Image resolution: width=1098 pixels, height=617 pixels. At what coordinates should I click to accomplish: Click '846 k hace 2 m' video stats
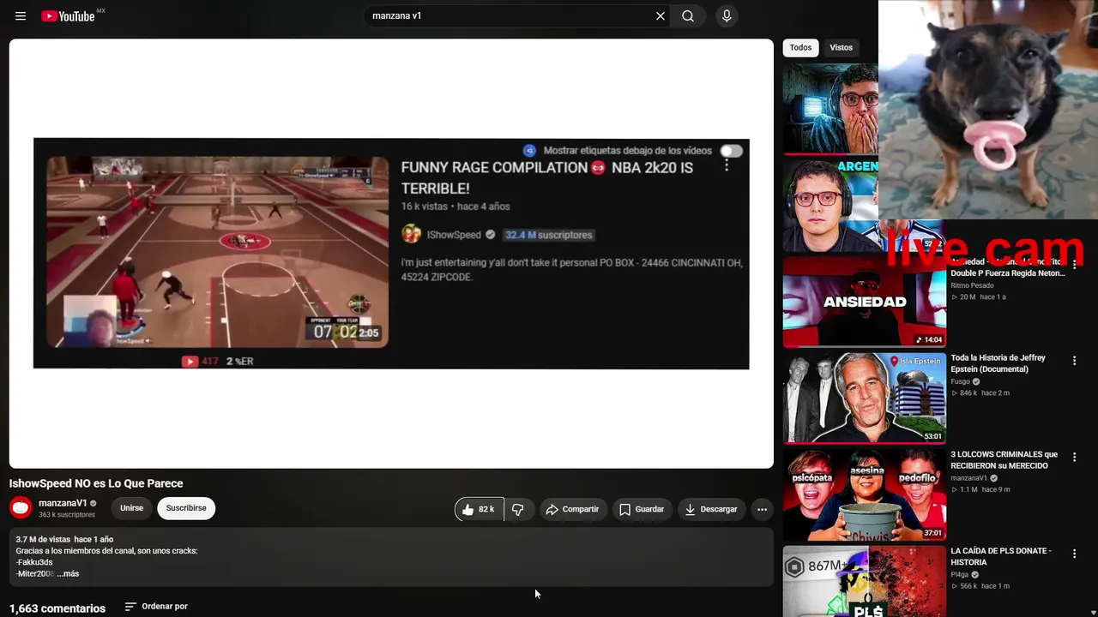point(980,393)
